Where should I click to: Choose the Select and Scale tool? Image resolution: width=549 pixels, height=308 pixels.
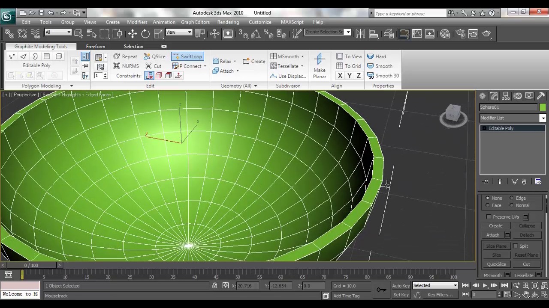[x=158, y=33]
